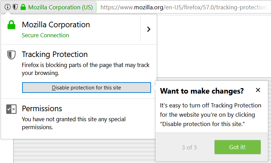271x163 pixels.
Task: Click the 'Tracking Protection' section heading
Action: 55,54
